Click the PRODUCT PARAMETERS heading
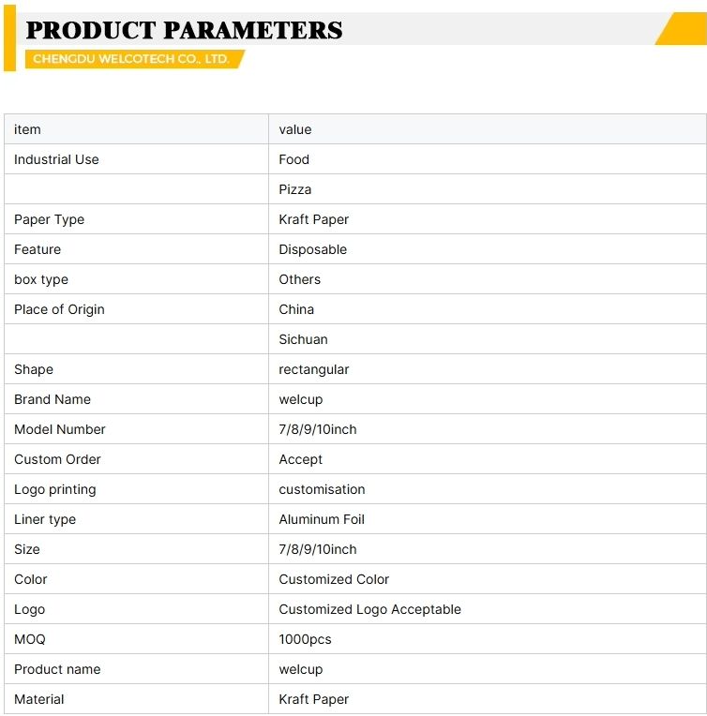 tap(184, 31)
